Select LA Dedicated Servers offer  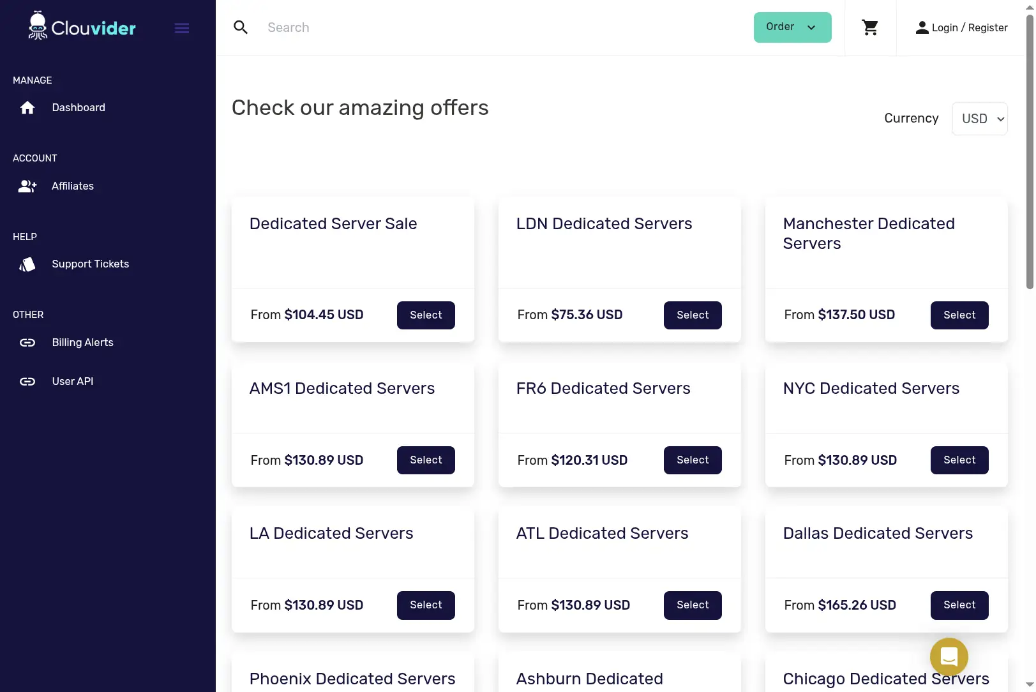click(x=426, y=605)
